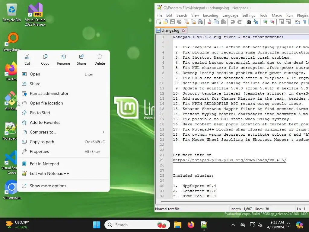Click the Synchronize Horizontal Scrolling icon
Viewport: 309px width, 232px height.
click(288, 22)
